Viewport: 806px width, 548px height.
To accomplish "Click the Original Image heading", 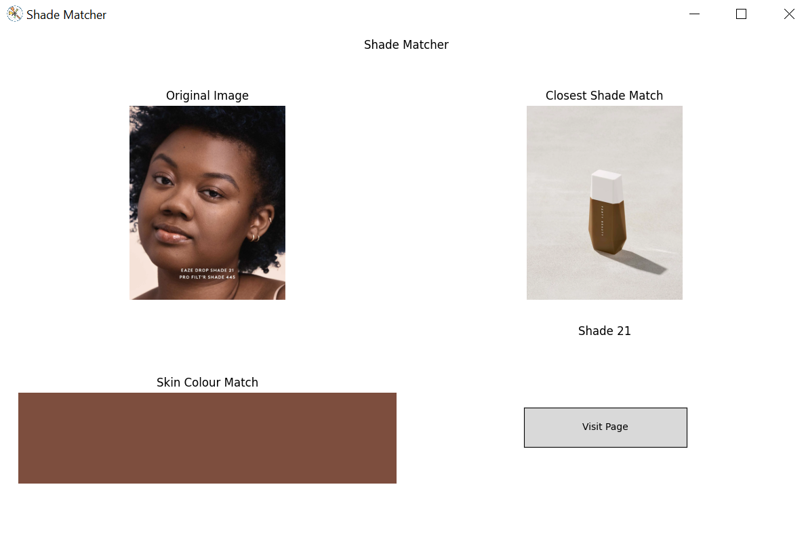I will (x=207, y=96).
